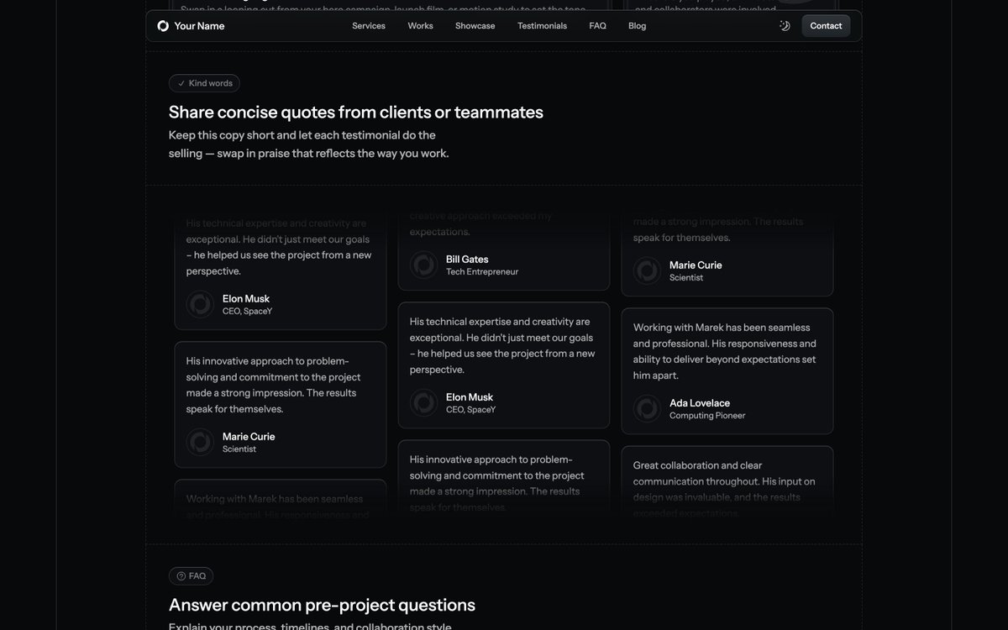Click the Computing Pioneer subtitle
This screenshot has height=630, width=1008.
point(707,416)
